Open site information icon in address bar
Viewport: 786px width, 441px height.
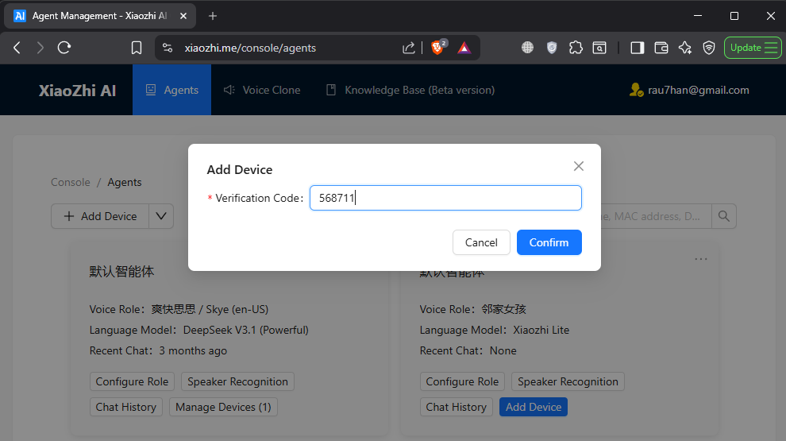pos(168,48)
